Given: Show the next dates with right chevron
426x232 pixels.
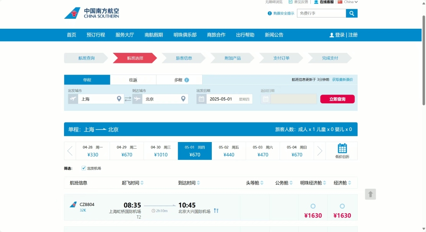Looking at the screenshot, I should pyautogui.click(x=319, y=151).
